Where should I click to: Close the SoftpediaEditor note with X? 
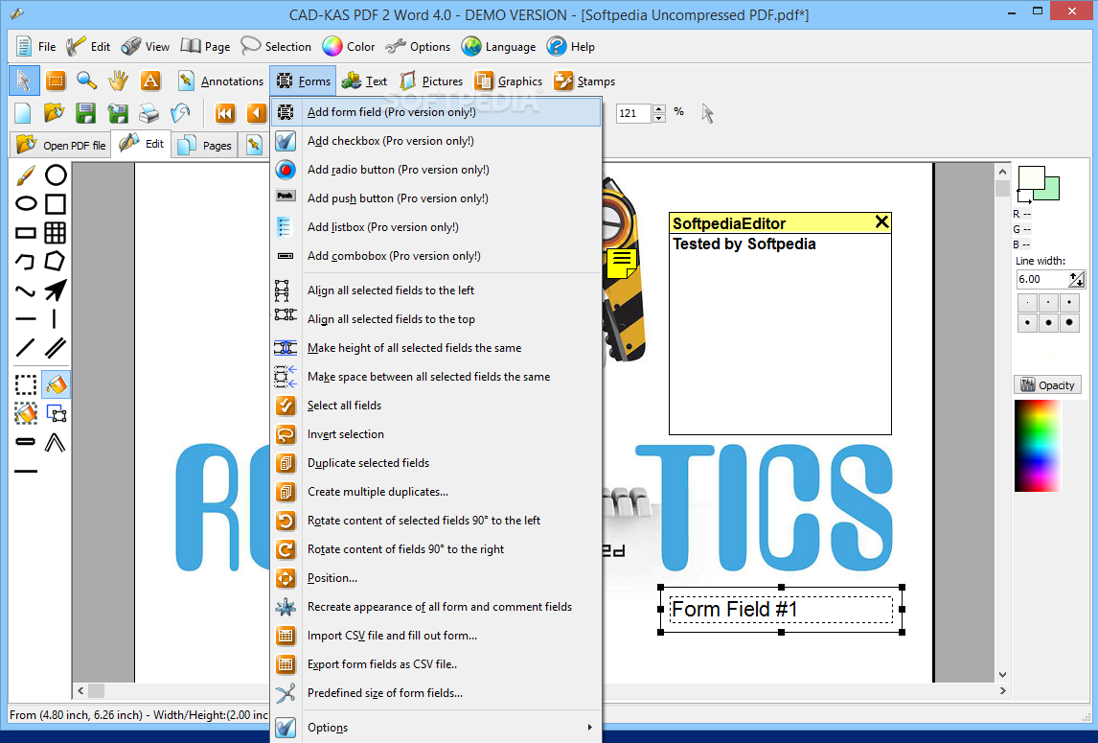(x=881, y=222)
